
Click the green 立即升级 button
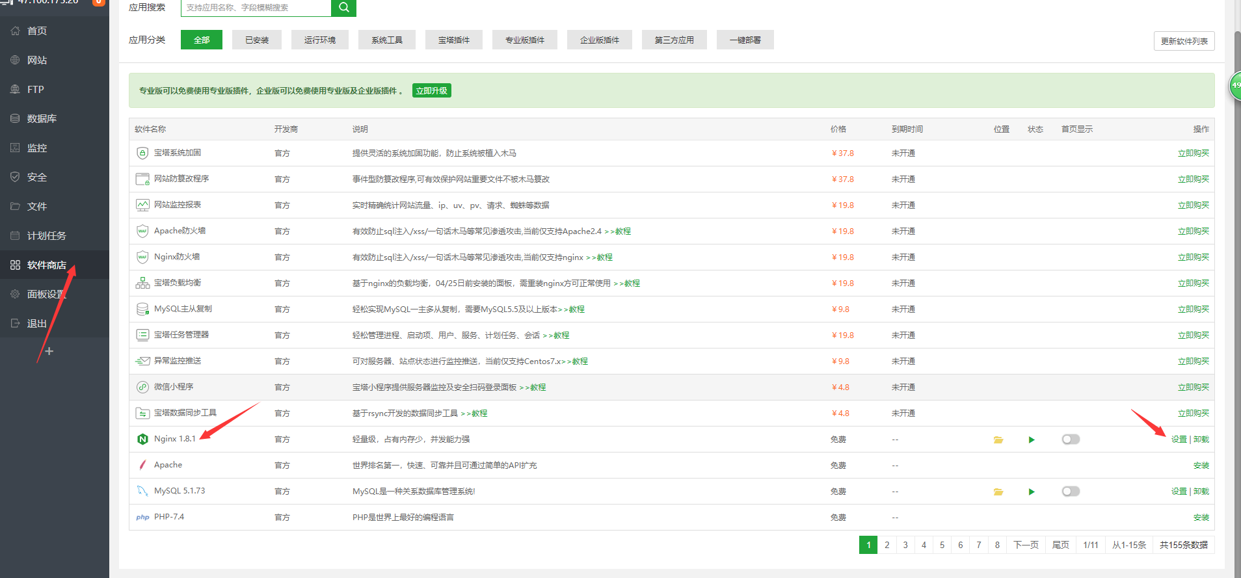point(432,90)
